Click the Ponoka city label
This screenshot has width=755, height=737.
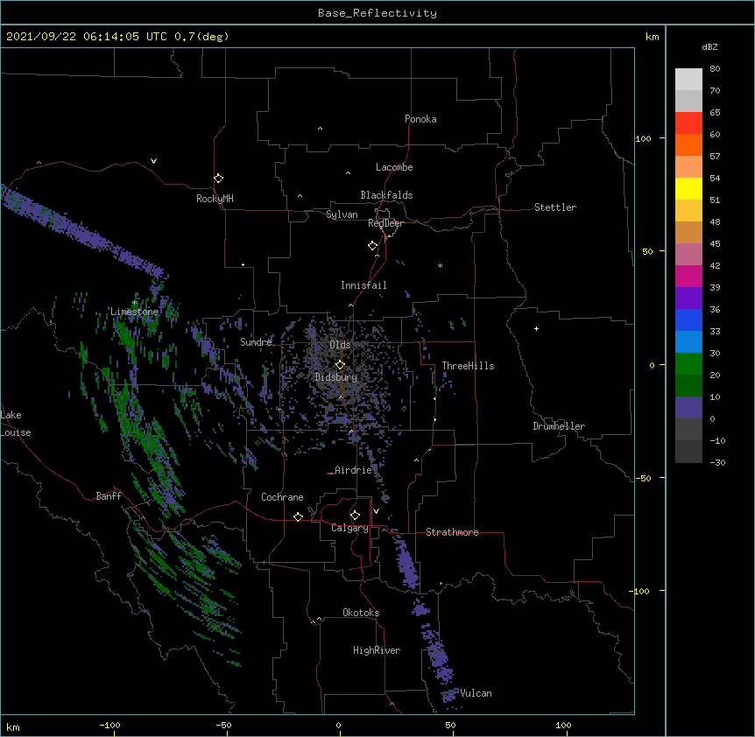(x=420, y=119)
